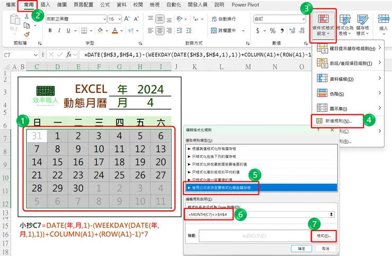The height and width of the screenshot is (256, 392).
Task: Increase decimal places
Action: click(x=292, y=31)
